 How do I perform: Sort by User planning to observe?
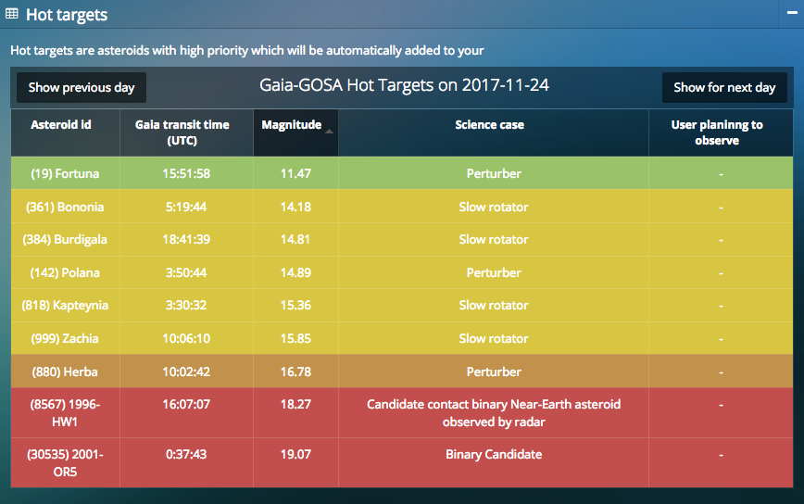click(x=721, y=132)
